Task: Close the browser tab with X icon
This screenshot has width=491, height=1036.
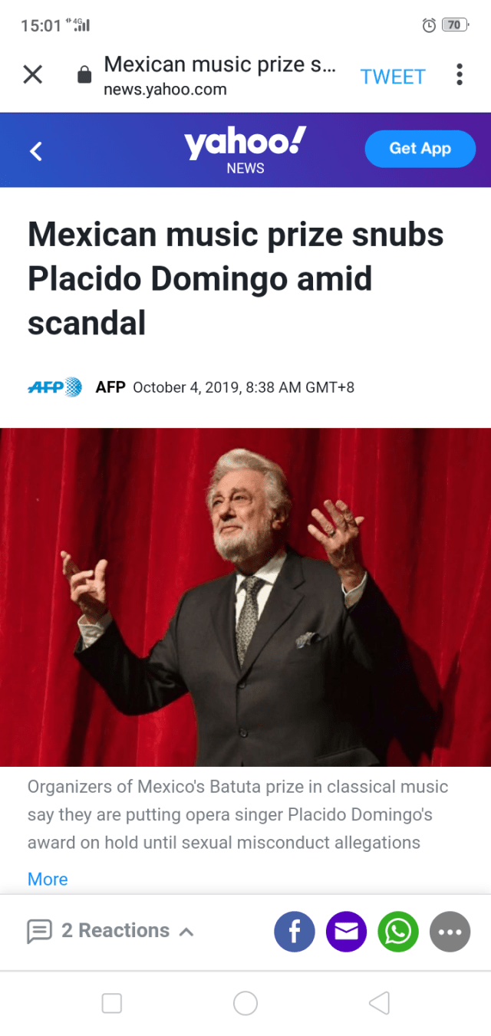Action: [32, 75]
